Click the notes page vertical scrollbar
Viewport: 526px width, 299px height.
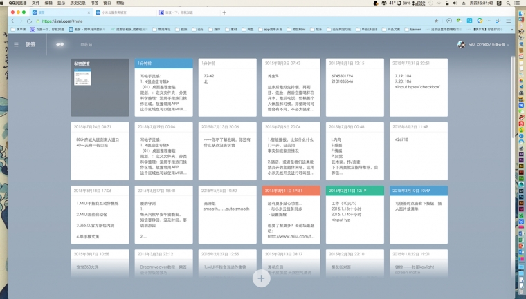point(513,97)
